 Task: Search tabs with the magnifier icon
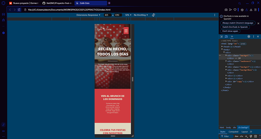(x=240, y=3)
